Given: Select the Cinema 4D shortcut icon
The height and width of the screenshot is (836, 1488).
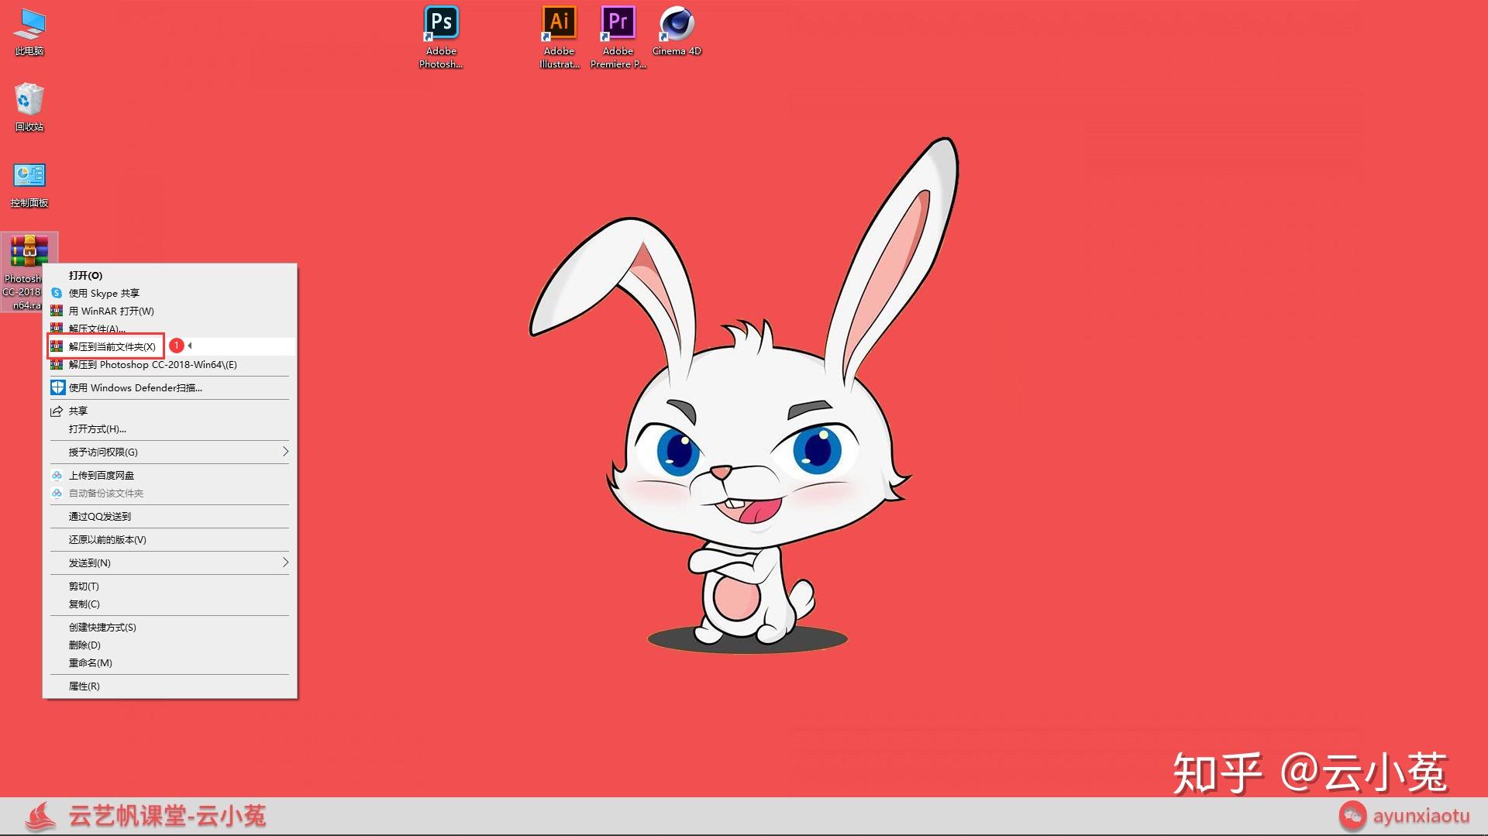Looking at the screenshot, I should pos(677,31).
